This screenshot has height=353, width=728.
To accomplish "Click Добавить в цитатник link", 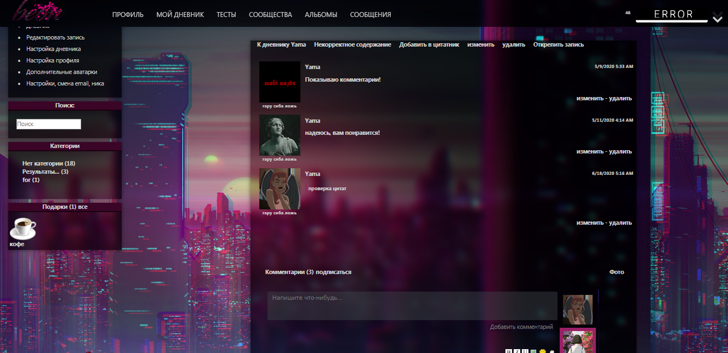I will point(429,44).
